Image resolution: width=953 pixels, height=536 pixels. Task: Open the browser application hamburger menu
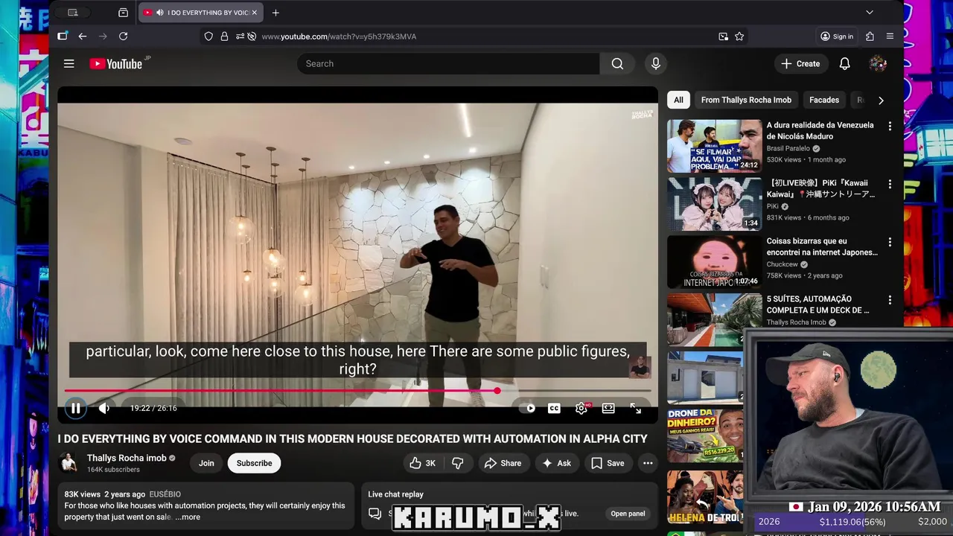[x=890, y=36]
